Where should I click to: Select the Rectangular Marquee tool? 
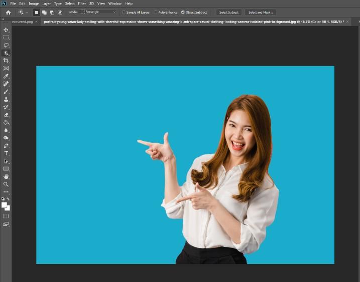coord(6,38)
